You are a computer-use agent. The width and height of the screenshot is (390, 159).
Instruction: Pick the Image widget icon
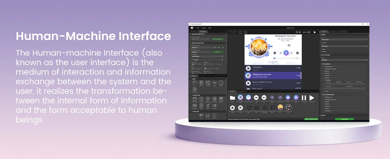208,83
